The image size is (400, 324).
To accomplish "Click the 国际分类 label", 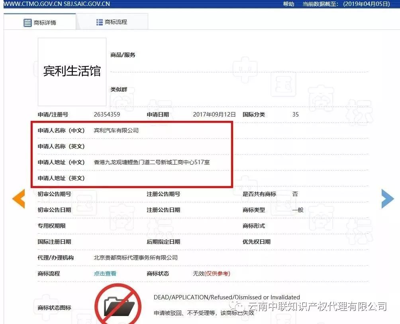I will pos(253,114).
